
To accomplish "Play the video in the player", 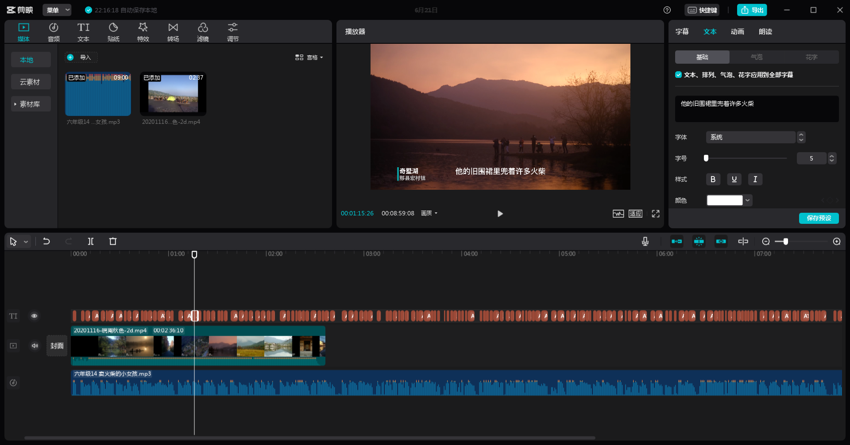I will [500, 214].
